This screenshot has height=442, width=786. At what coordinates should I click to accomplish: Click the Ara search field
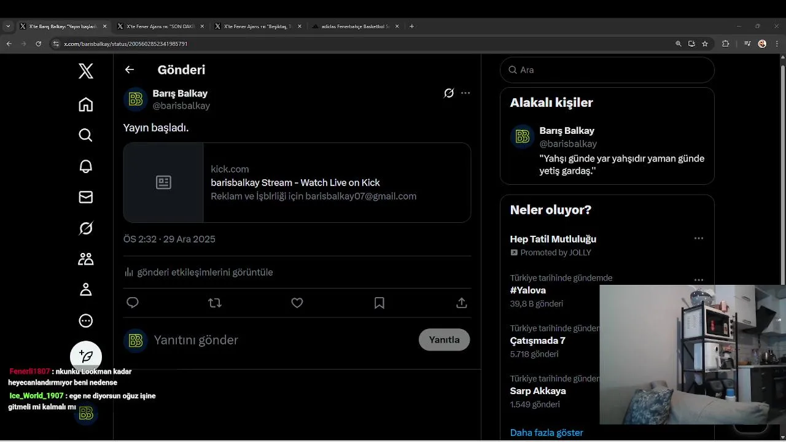click(607, 70)
